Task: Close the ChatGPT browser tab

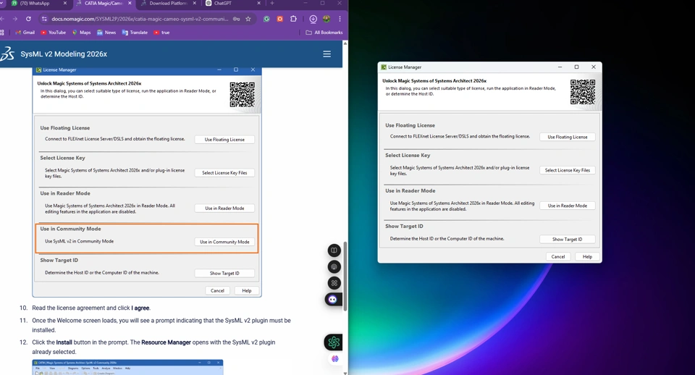Action: 259,3
